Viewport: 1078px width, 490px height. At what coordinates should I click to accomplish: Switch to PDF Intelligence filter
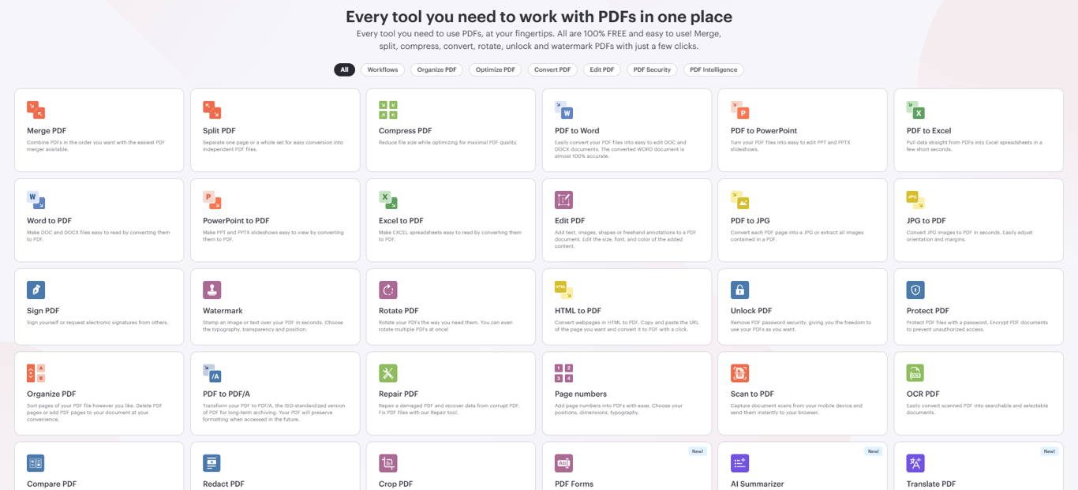(x=713, y=69)
